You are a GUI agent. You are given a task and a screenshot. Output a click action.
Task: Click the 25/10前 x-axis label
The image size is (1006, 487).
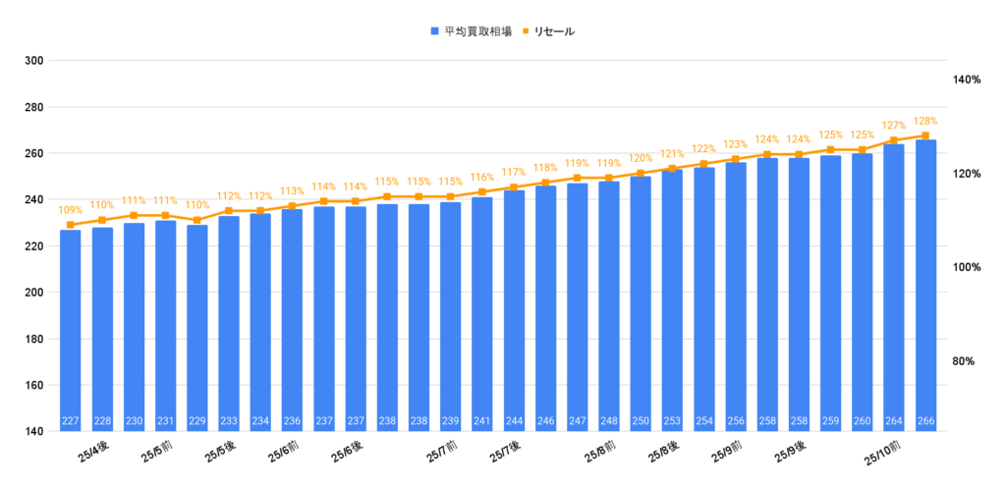[884, 454]
